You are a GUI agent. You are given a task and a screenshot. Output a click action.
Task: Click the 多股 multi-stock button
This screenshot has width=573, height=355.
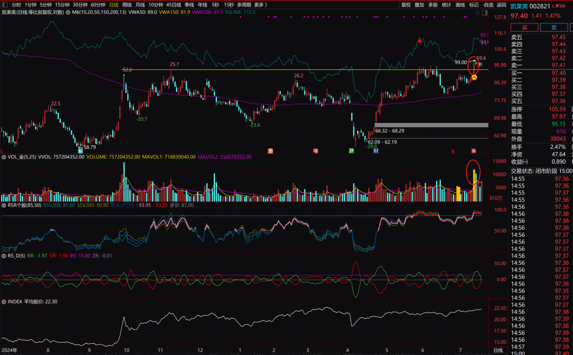tap(433, 5)
